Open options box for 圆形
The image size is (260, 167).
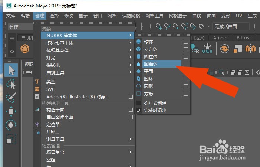[186, 86]
